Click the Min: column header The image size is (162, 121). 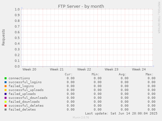point(96,74)
